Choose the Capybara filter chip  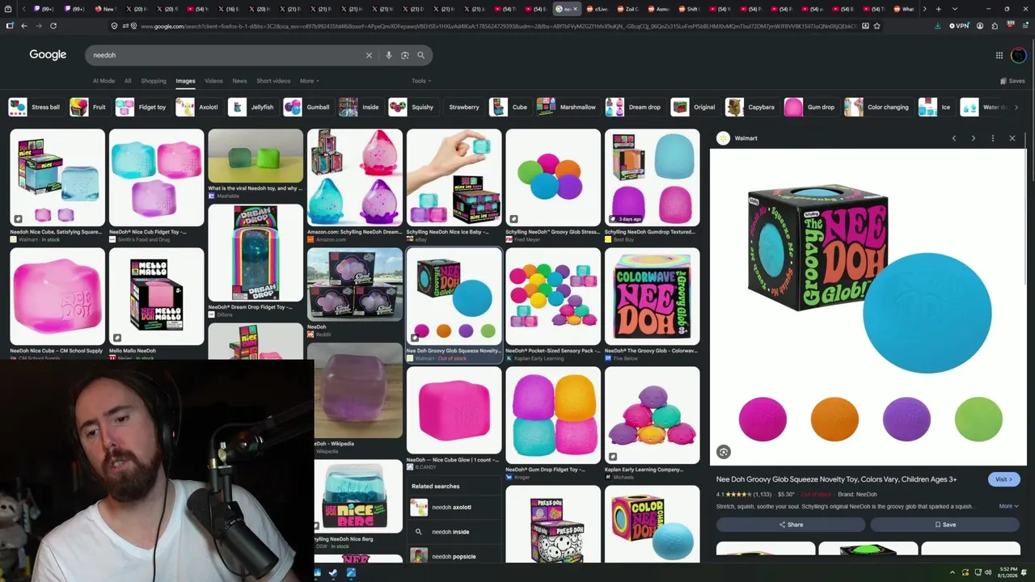751,107
